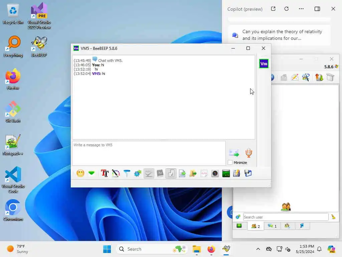This screenshot has height=257, width=342.
Task: Select the BeeBEEP desktop shortcut
Action: pos(39,47)
